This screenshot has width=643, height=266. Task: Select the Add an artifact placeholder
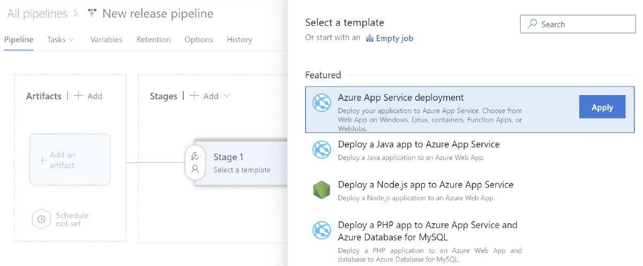(x=70, y=160)
